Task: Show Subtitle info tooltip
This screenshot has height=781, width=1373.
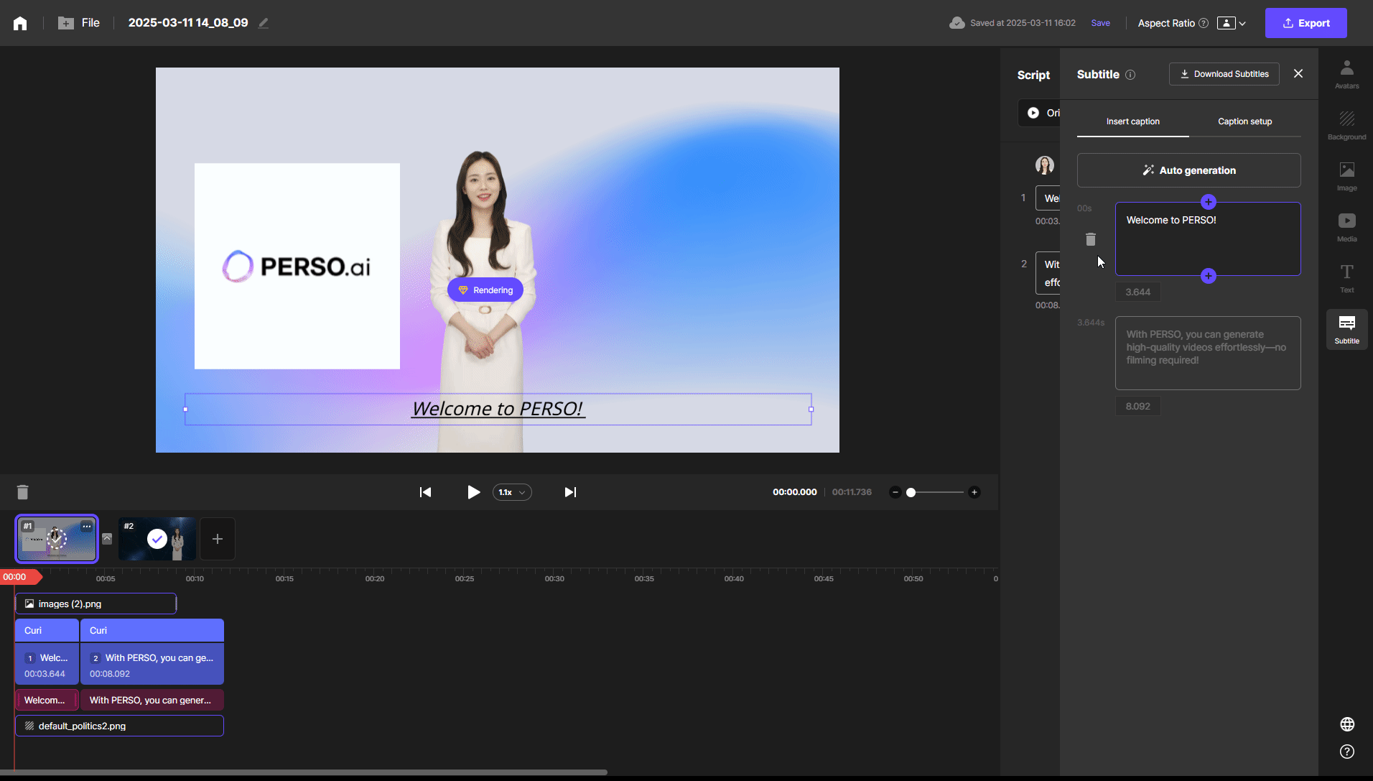Action: pyautogui.click(x=1130, y=75)
